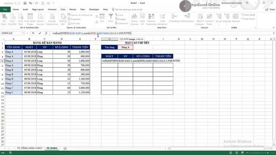Viewport: 276px width, 155px height.
Task: Toggle the Filter funnel
Action: (x=110, y=18)
